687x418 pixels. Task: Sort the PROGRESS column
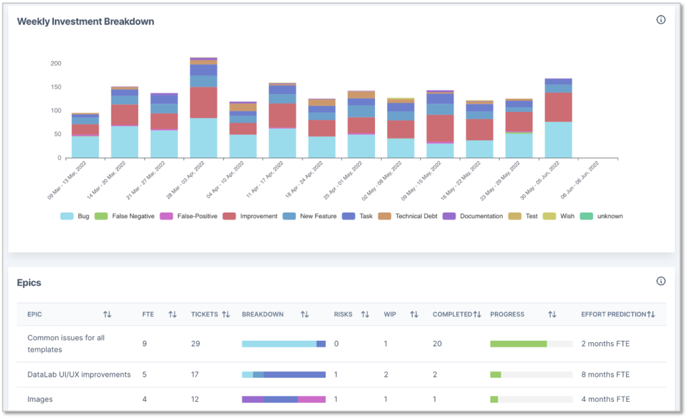tap(551, 314)
